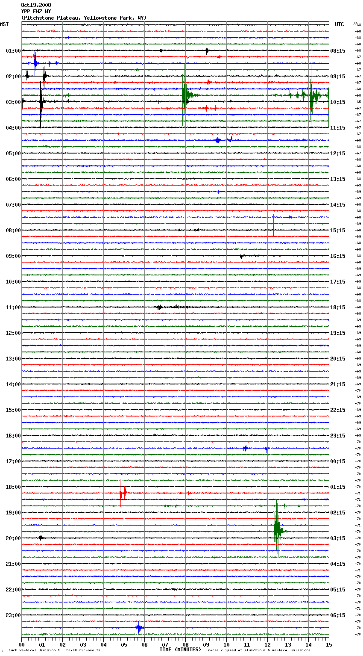Screen dimensions: 363x656
Task: Click minute '10' tick label on bottom axis
Action: click(226, 644)
